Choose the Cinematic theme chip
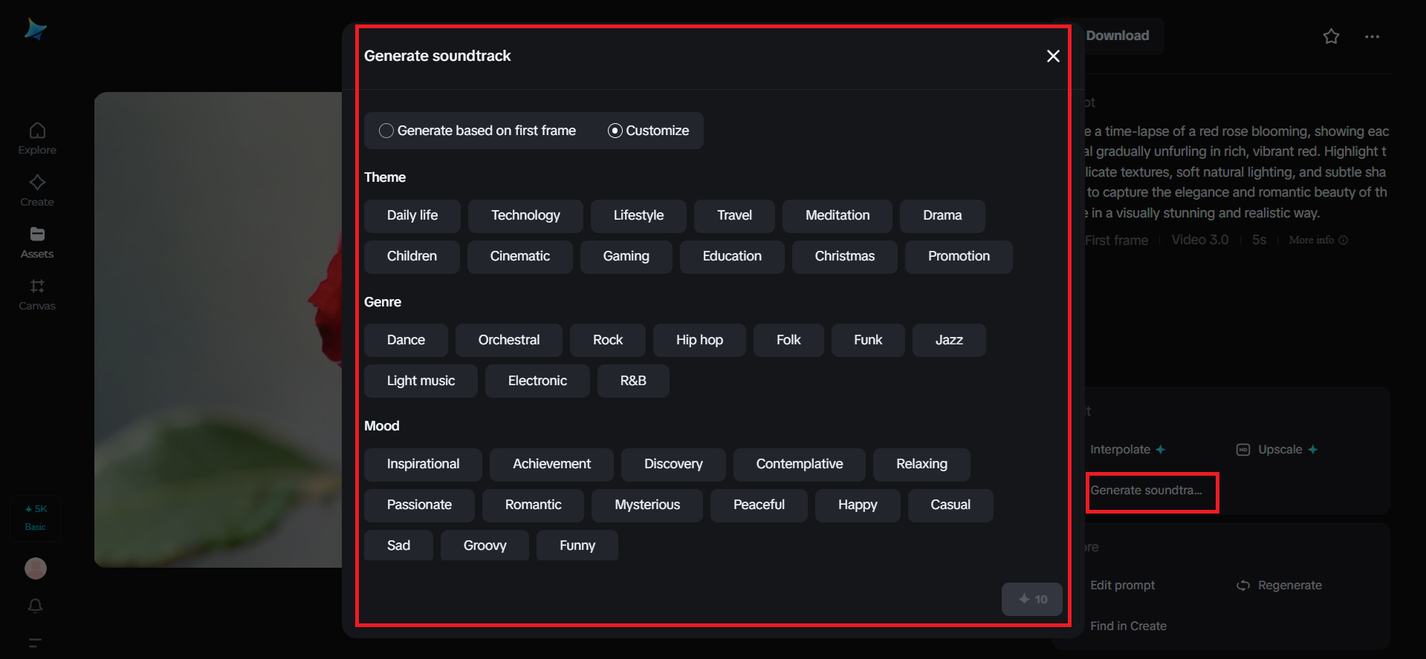The width and height of the screenshot is (1426, 659). pos(519,257)
